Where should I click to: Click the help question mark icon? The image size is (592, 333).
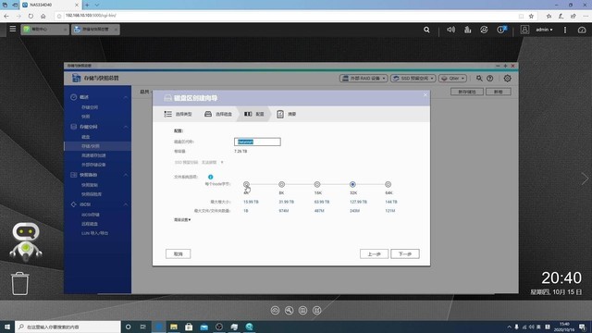[x=490, y=78]
